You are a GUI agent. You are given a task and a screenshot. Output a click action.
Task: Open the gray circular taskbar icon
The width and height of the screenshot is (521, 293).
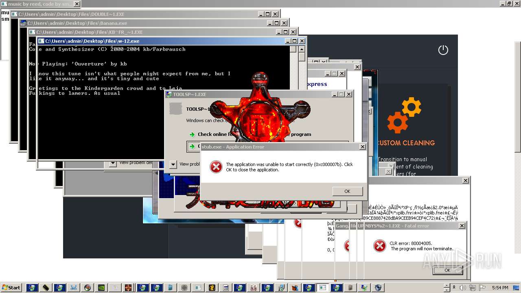[x=184, y=288]
